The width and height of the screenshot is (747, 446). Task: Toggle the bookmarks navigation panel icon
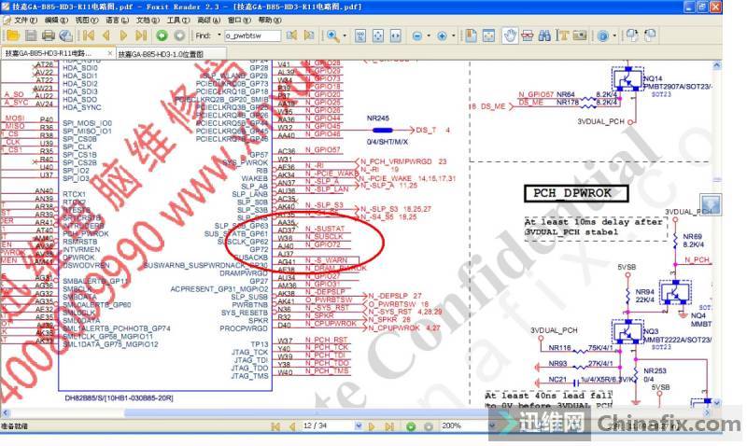point(472,35)
